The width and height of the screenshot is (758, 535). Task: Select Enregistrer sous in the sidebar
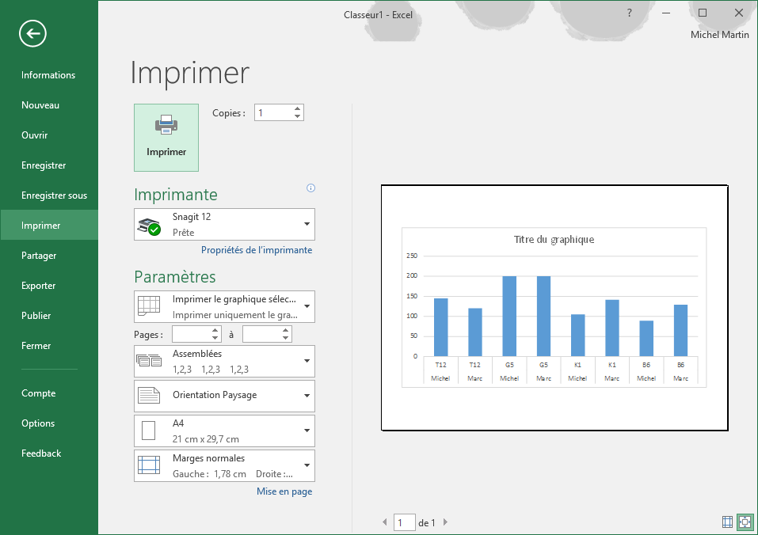pos(54,195)
